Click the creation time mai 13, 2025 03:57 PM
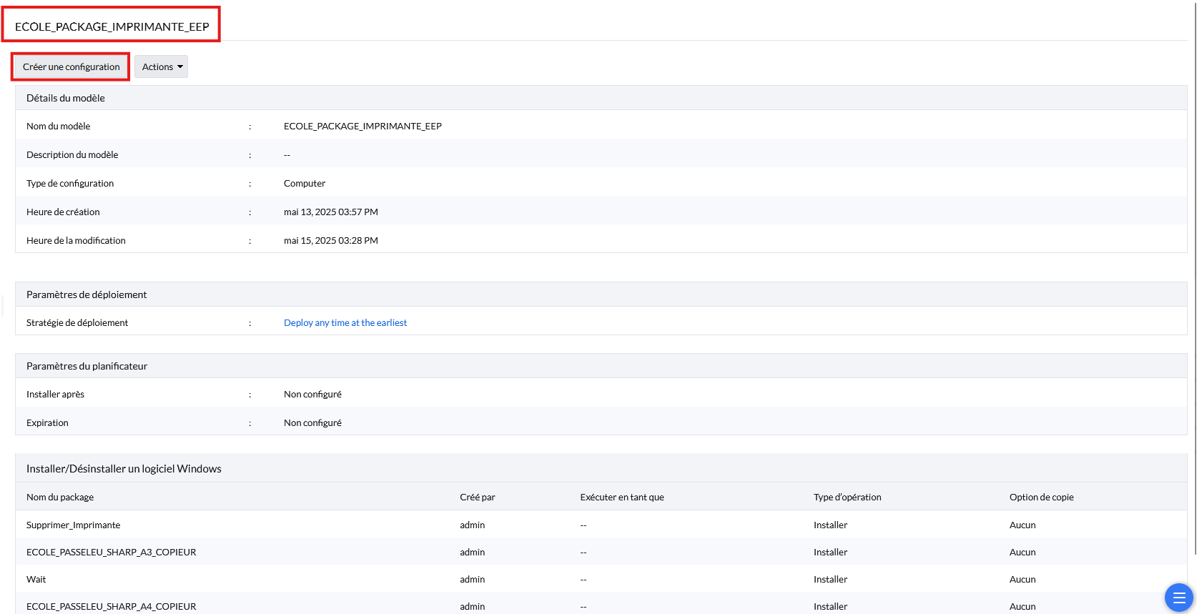The width and height of the screenshot is (1197, 614). click(331, 212)
